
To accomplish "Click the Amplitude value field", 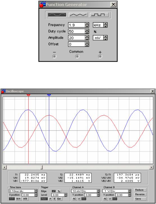I will coord(77,38).
